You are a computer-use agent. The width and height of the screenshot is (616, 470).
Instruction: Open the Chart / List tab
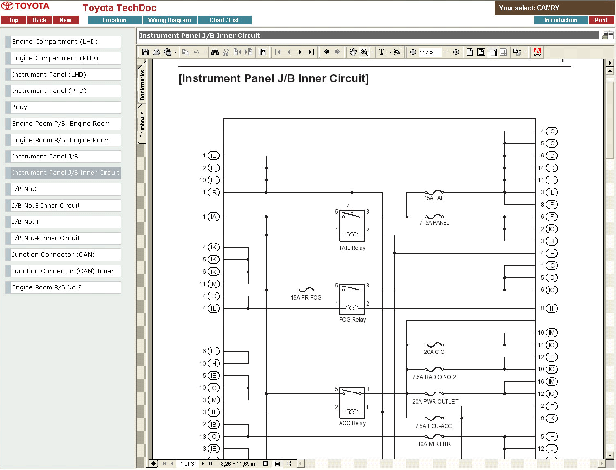pos(224,20)
